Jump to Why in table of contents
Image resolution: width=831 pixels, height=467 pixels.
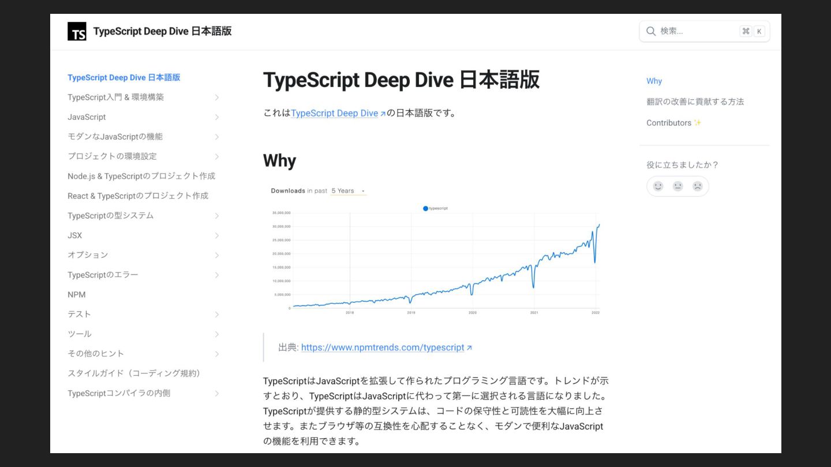point(654,81)
